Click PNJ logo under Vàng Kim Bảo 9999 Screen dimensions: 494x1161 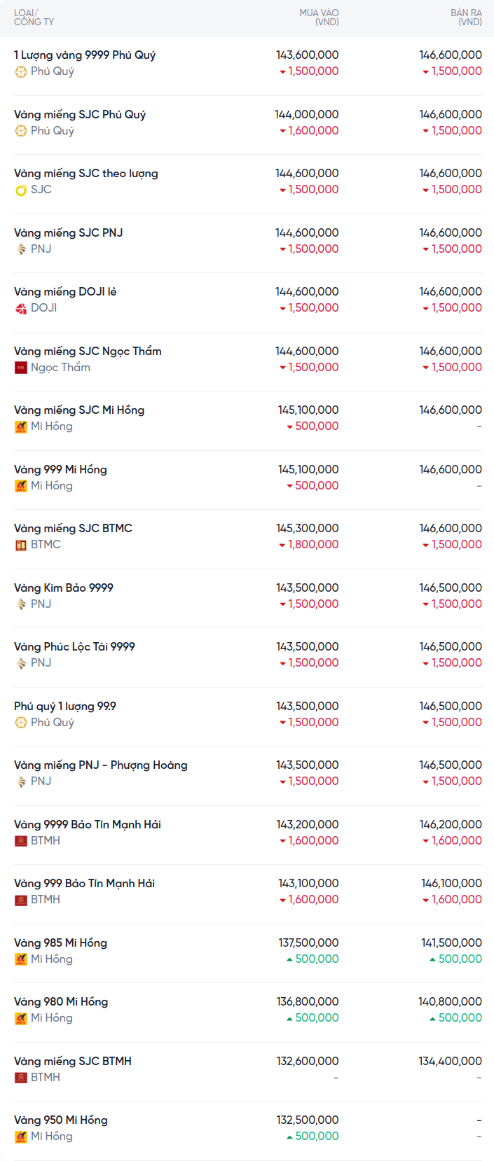pyautogui.click(x=21, y=604)
